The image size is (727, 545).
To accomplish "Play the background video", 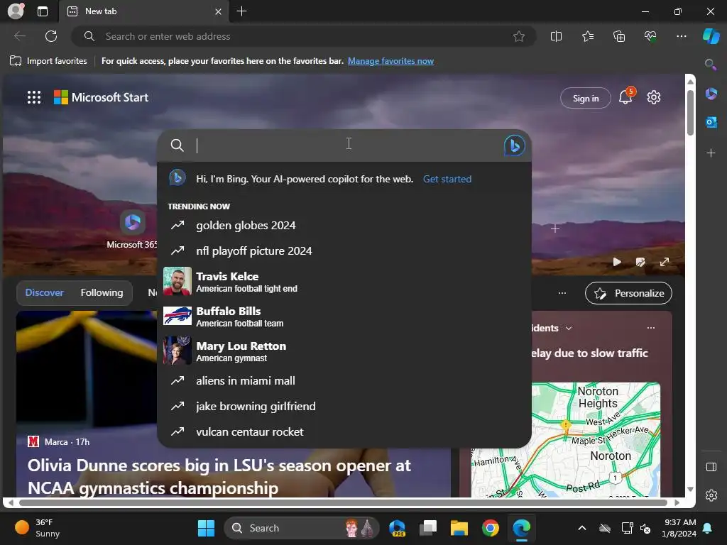I will (617, 262).
